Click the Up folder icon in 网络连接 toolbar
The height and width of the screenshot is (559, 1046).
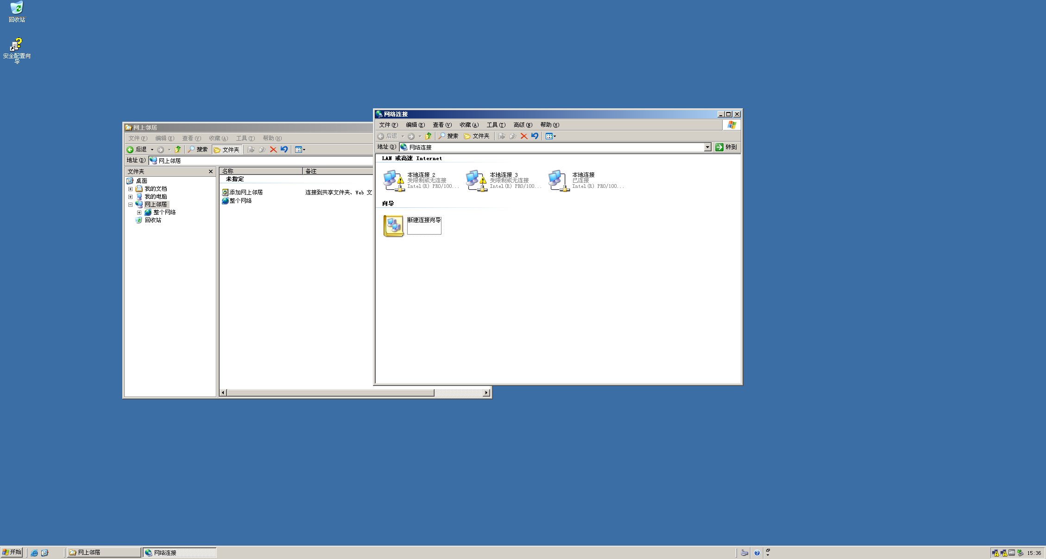[428, 136]
